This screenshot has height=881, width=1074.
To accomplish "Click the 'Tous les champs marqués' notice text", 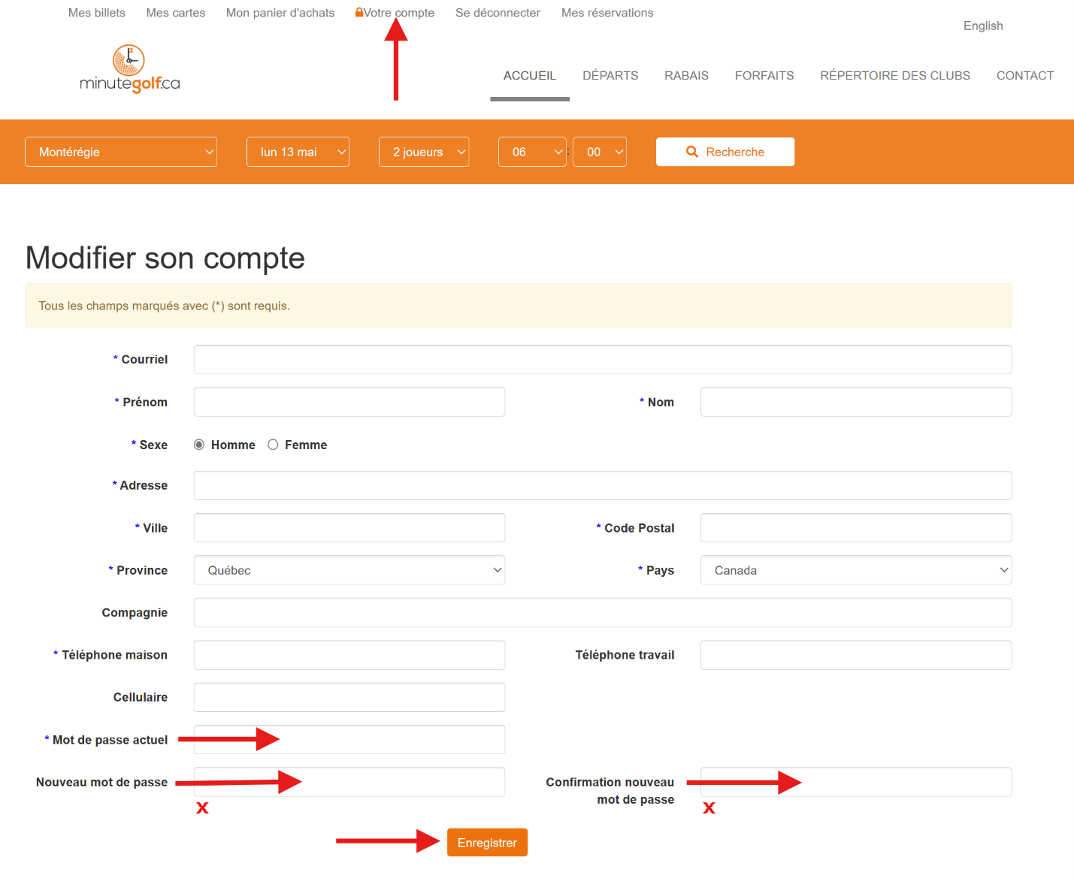I will [x=165, y=306].
